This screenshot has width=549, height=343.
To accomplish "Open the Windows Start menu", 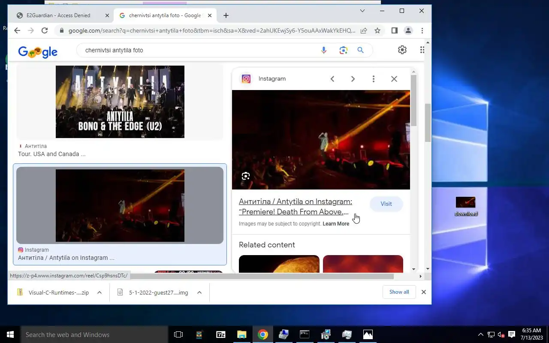I will pos(10,334).
